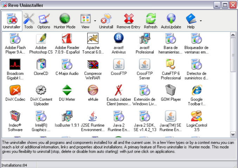The width and height of the screenshot is (238, 168).
Task: Open the Options dialog
Action: pyautogui.click(x=44, y=21)
